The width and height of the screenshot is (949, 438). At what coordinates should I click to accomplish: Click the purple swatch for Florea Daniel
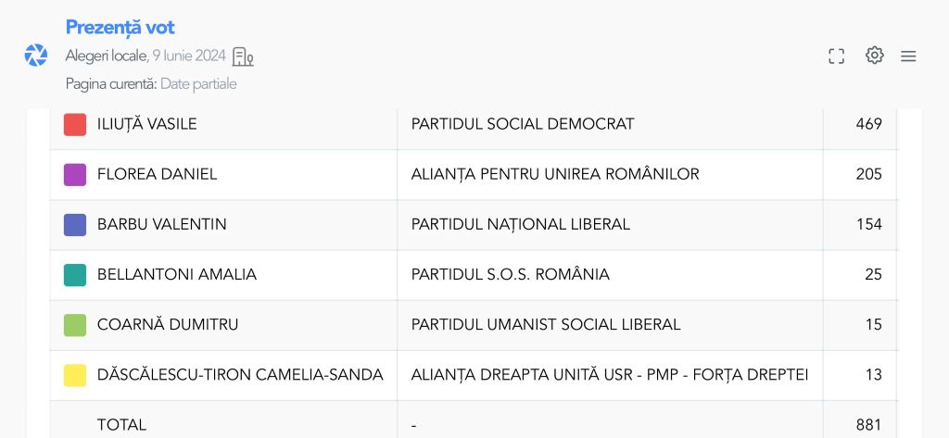75,174
